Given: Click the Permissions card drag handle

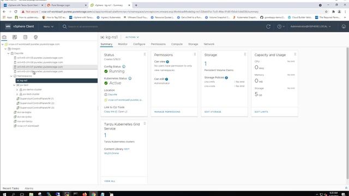Looking at the screenshot, I should pyautogui.click(x=195, y=54).
